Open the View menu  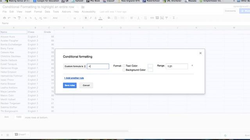tap(20, 12)
